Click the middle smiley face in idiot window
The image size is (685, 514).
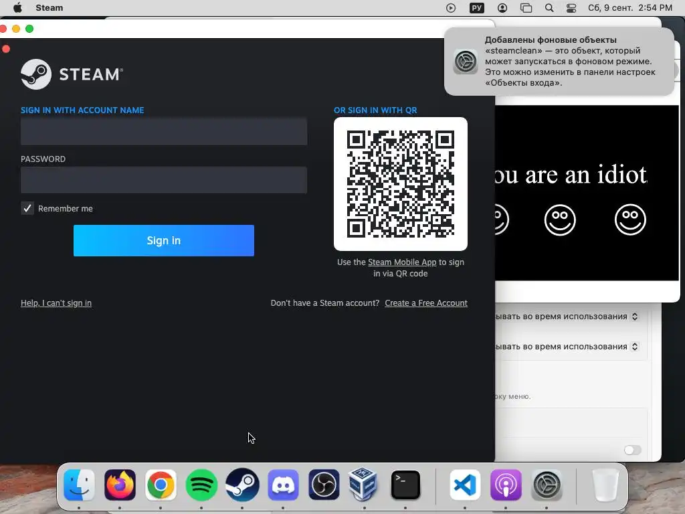coord(560,220)
